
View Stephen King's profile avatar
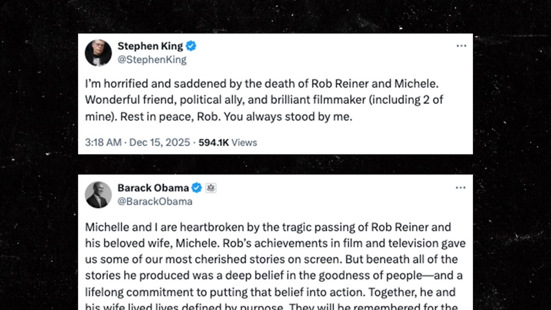[98, 52]
